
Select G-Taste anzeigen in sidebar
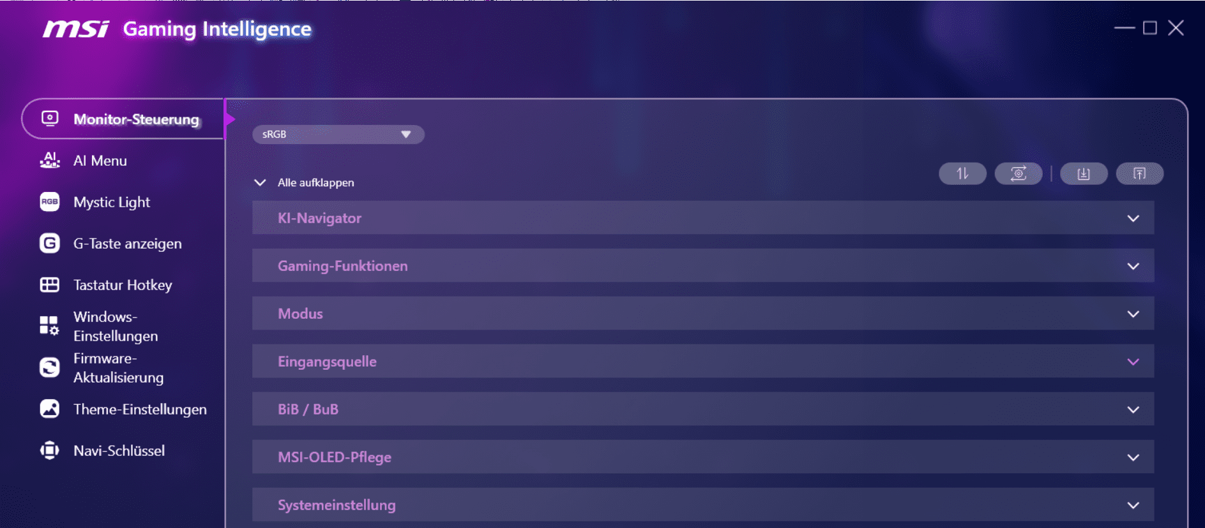pos(128,244)
